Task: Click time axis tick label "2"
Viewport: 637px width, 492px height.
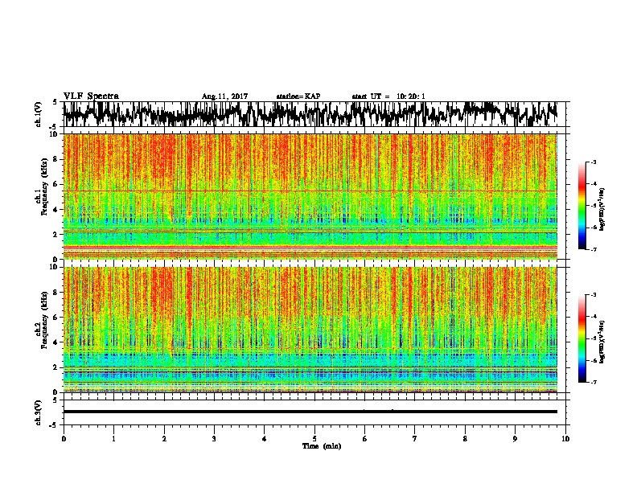Action: click(164, 439)
